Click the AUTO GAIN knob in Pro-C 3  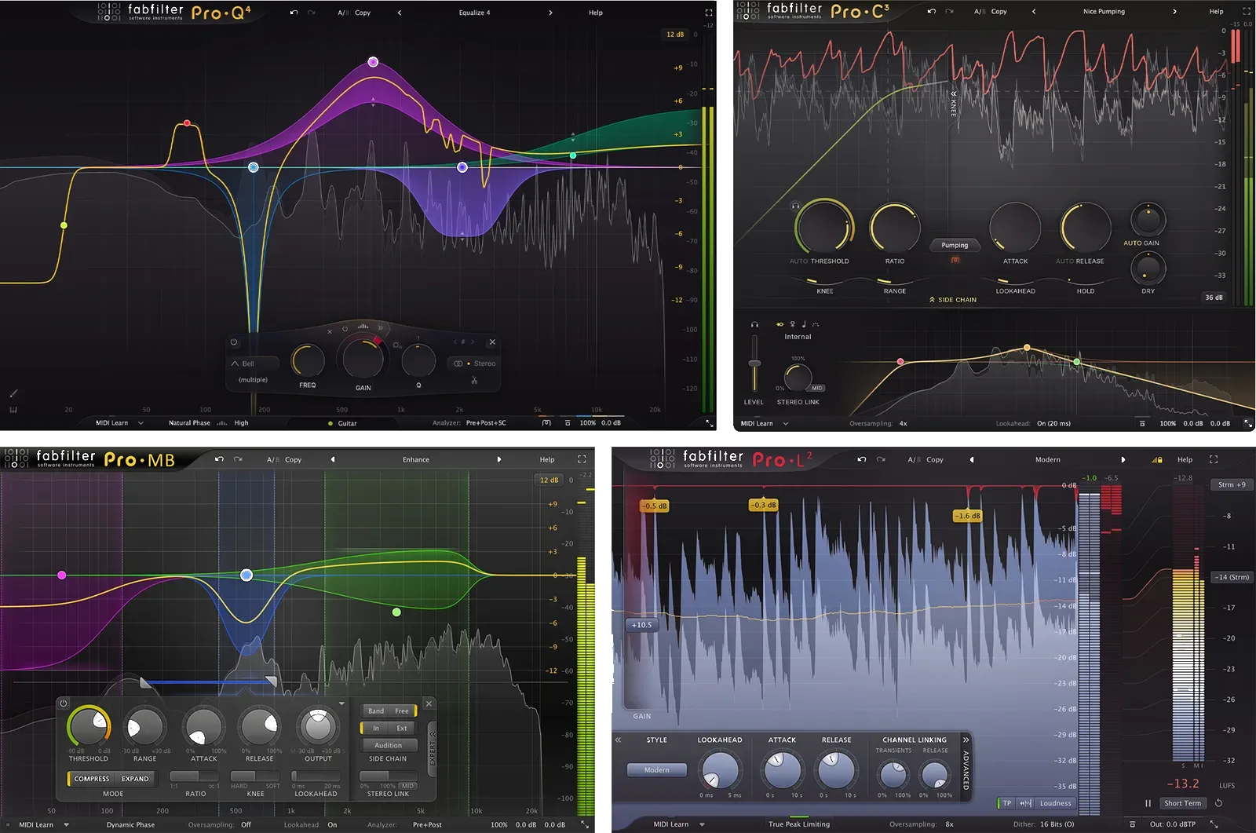[1148, 220]
